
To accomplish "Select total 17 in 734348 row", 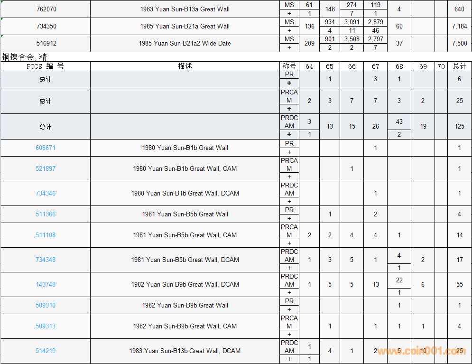I will tap(459, 260).
